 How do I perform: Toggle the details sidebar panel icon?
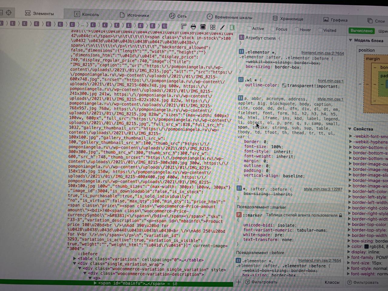pyautogui.click(x=232, y=27)
